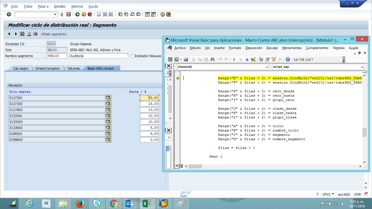Stop the macro using the Reset icon
Image resolution: width=372 pixels, height=209 pixels.
pos(247,59)
